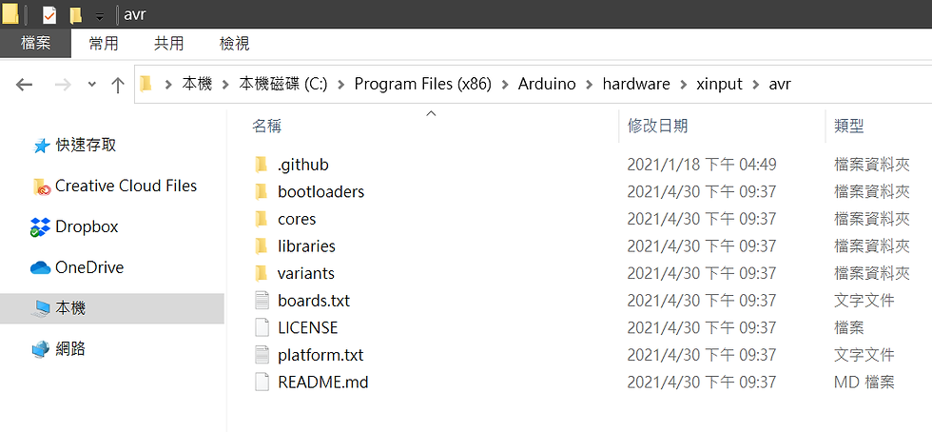
Task: Select the platform.txt file icon
Action: pyautogui.click(x=262, y=355)
